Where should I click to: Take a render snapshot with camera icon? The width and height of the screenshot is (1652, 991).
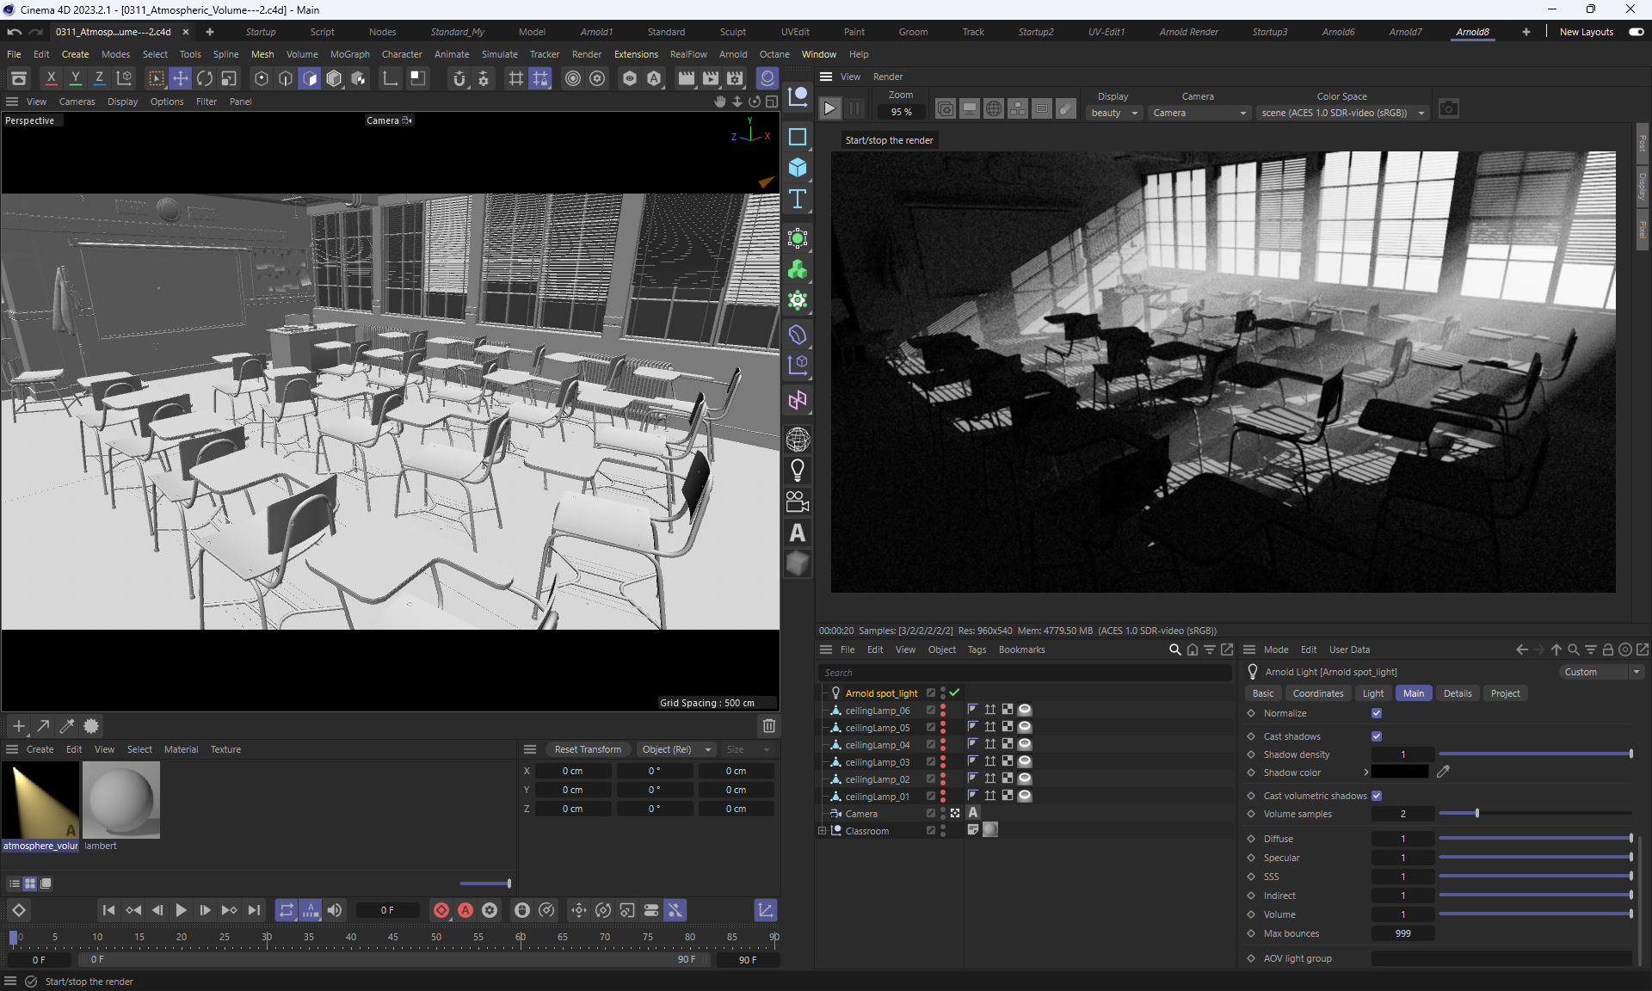(1449, 109)
